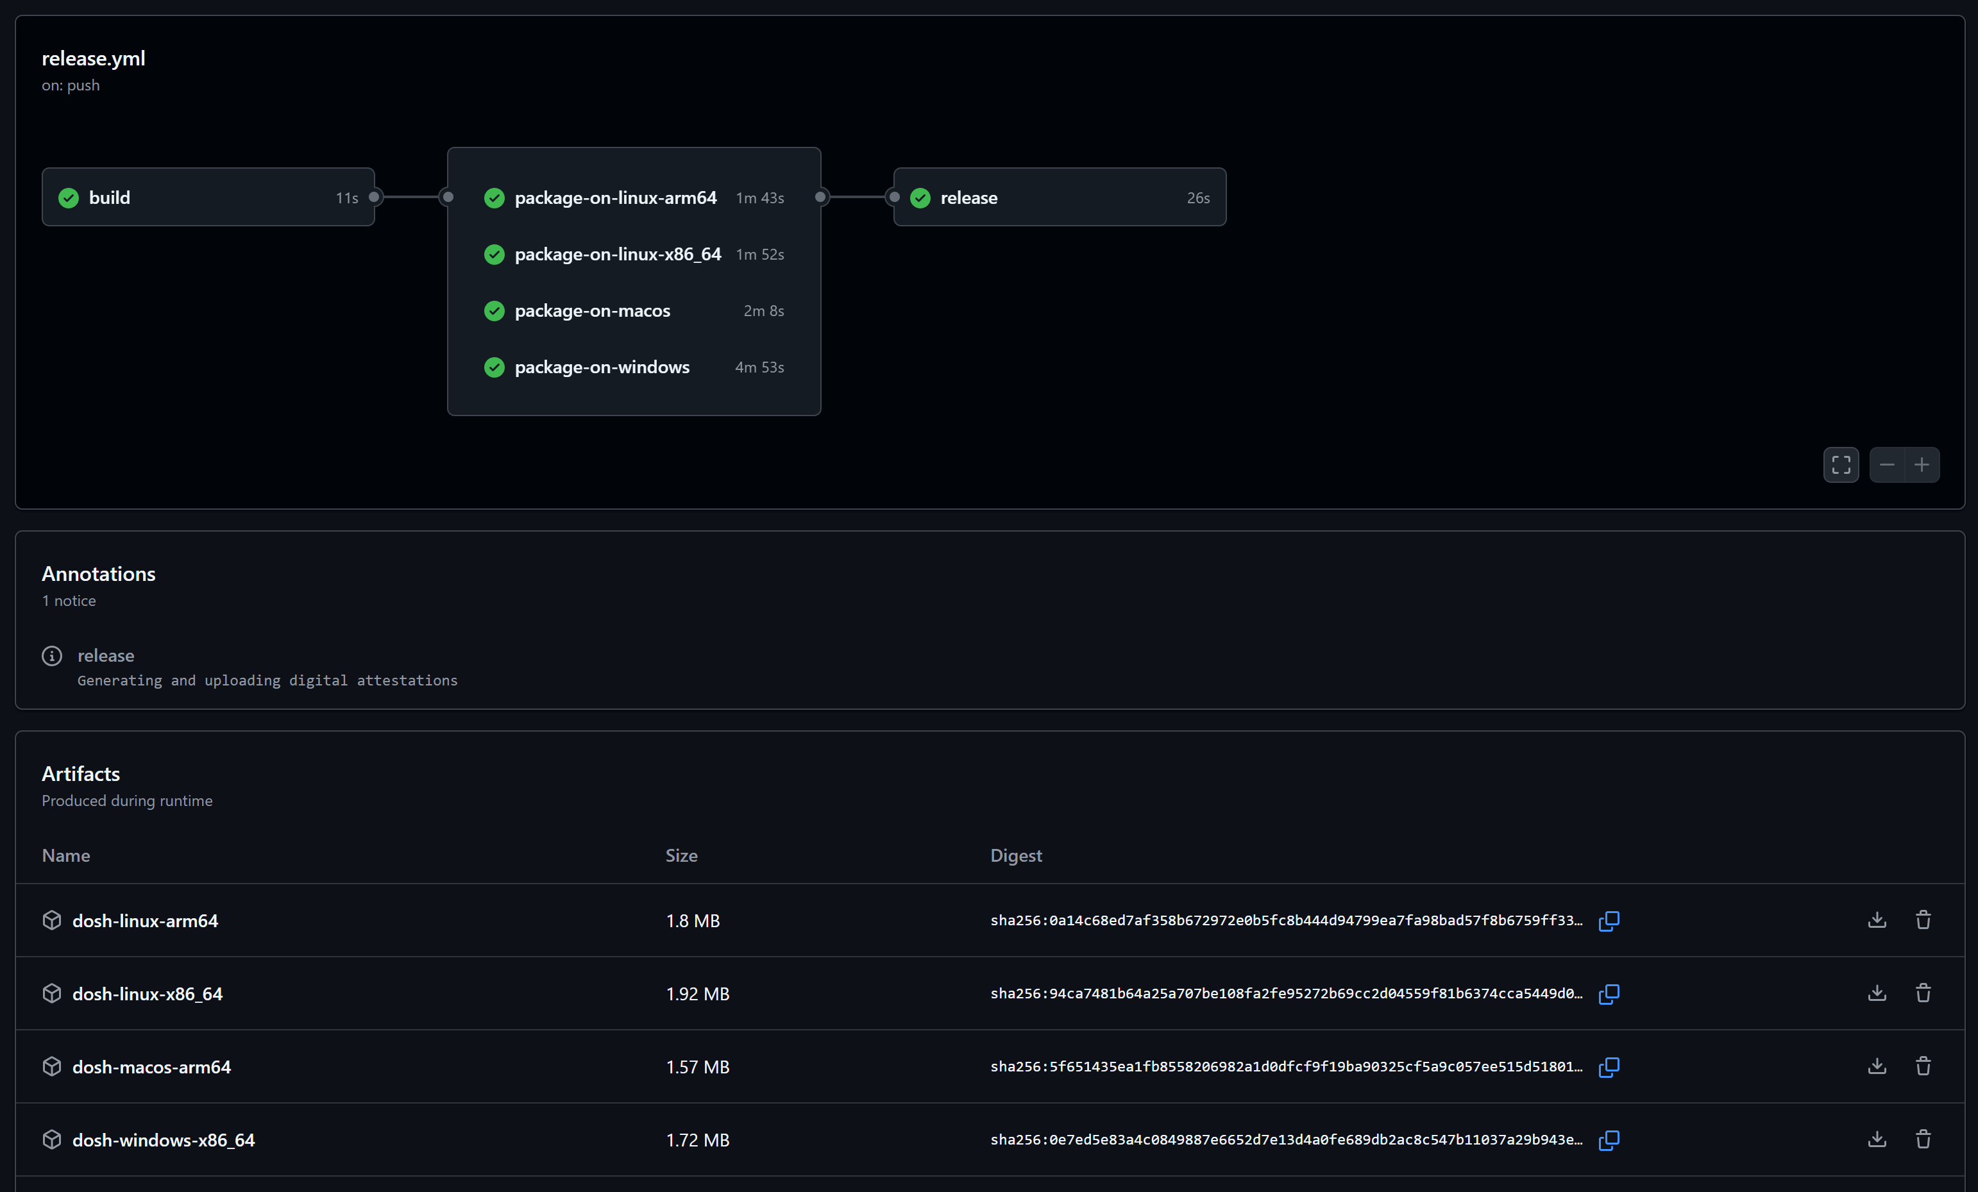This screenshot has height=1192, width=1978.
Task: Delete the dosh-linux-x86_64 artifact
Action: 1923,993
